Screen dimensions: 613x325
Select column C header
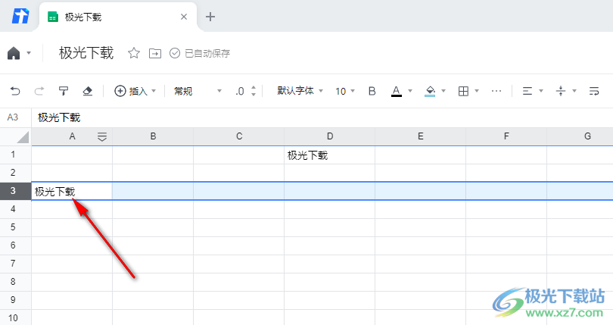(239, 136)
